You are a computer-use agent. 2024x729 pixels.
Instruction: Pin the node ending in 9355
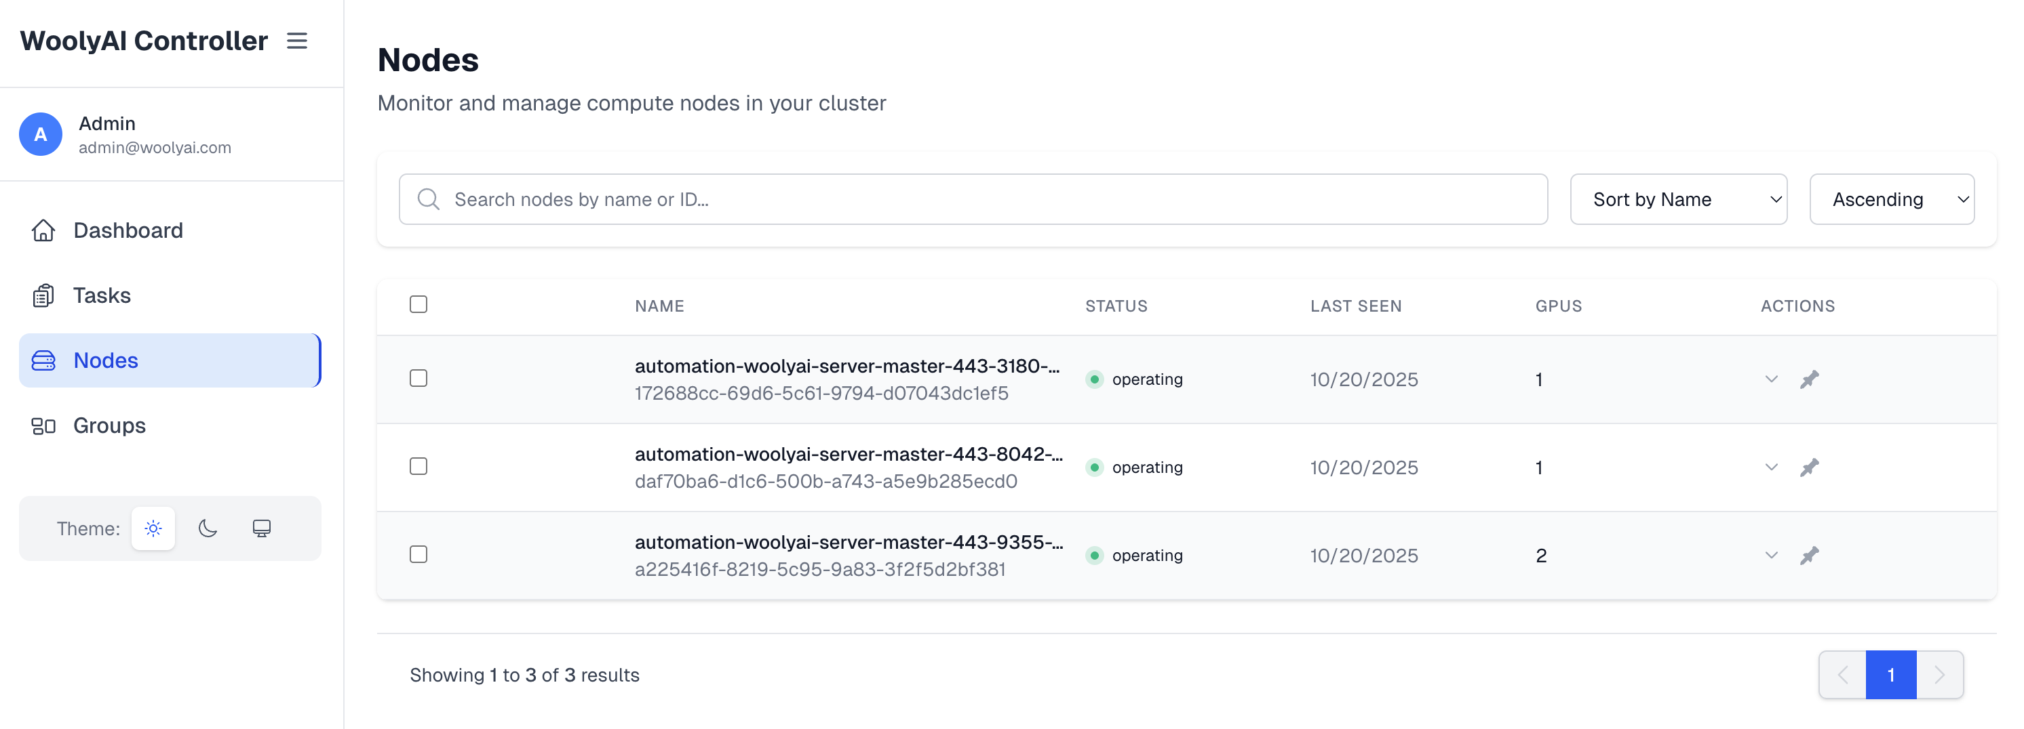tap(1809, 556)
